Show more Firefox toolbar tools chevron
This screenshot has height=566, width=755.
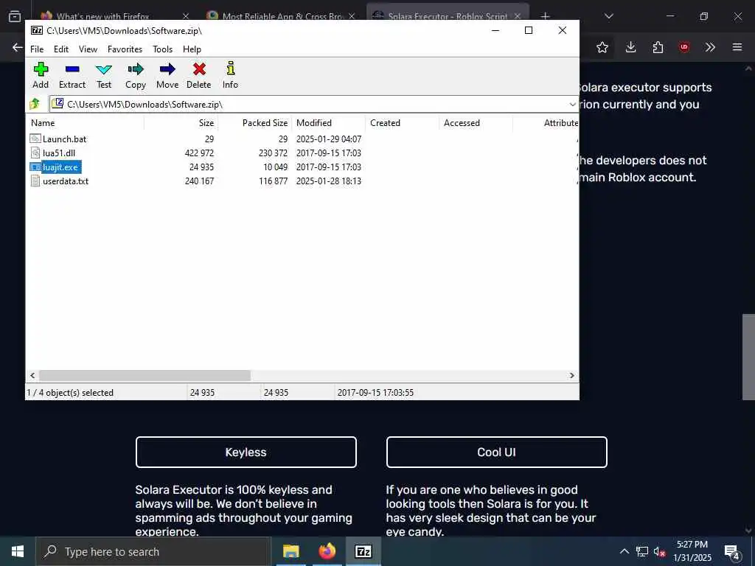tap(710, 47)
